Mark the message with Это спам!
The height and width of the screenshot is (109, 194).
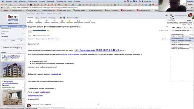[69, 21]
